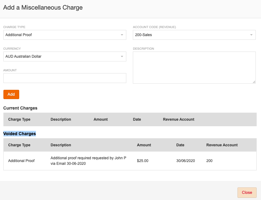Click Description header in Voided Charges table
This screenshot has height=200, width=261.
pyautogui.click(x=61, y=145)
